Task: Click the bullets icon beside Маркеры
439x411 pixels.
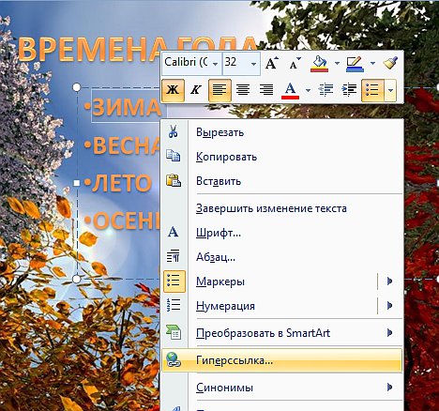Action: [x=174, y=282]
